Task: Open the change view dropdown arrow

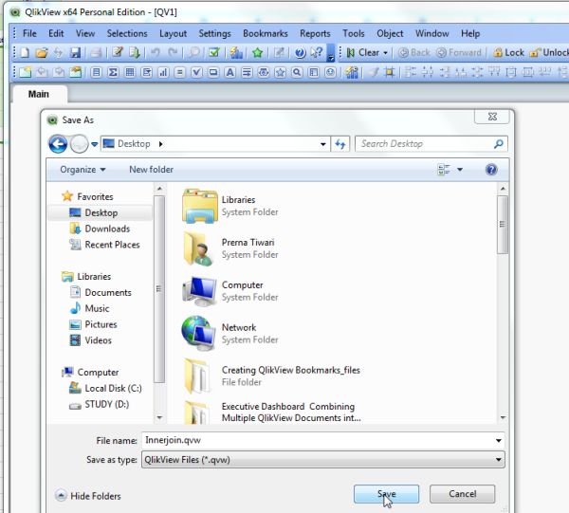Action: point(460,170)
